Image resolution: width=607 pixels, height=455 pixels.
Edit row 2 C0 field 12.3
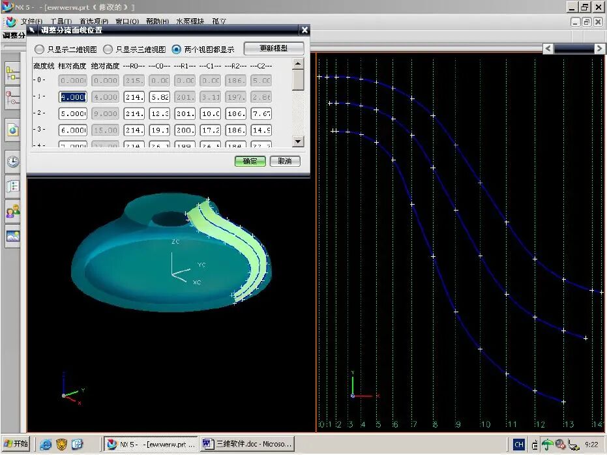pos(160,113)
